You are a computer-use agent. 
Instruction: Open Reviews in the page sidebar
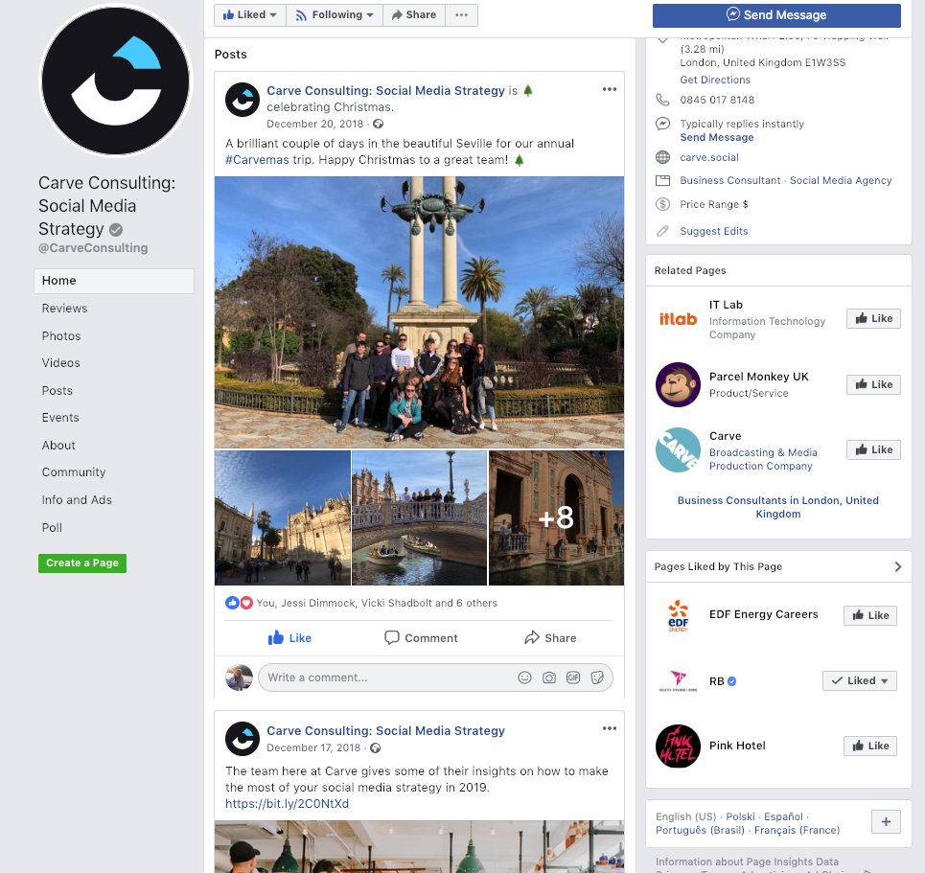pyautogui.click(x=64, y=308)
